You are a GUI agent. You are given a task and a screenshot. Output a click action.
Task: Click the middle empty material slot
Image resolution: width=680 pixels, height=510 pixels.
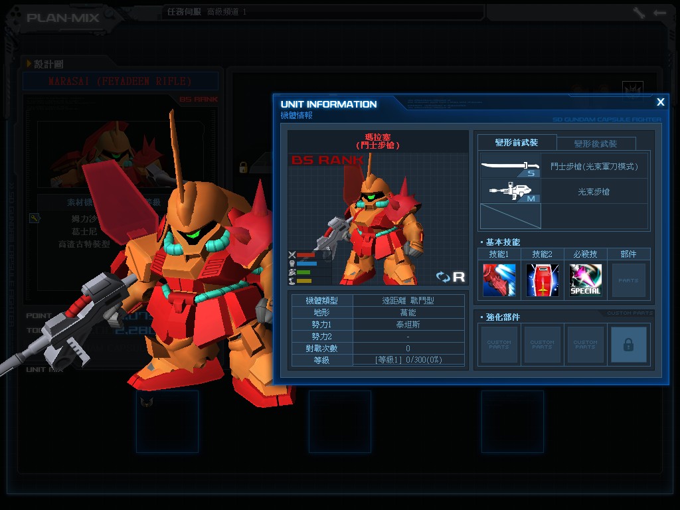coord(340,422)
